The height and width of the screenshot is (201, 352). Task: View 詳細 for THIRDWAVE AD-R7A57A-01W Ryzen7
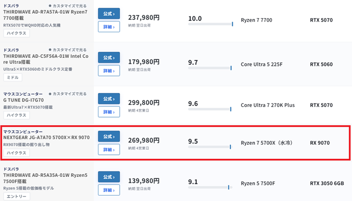coord(109,27)
